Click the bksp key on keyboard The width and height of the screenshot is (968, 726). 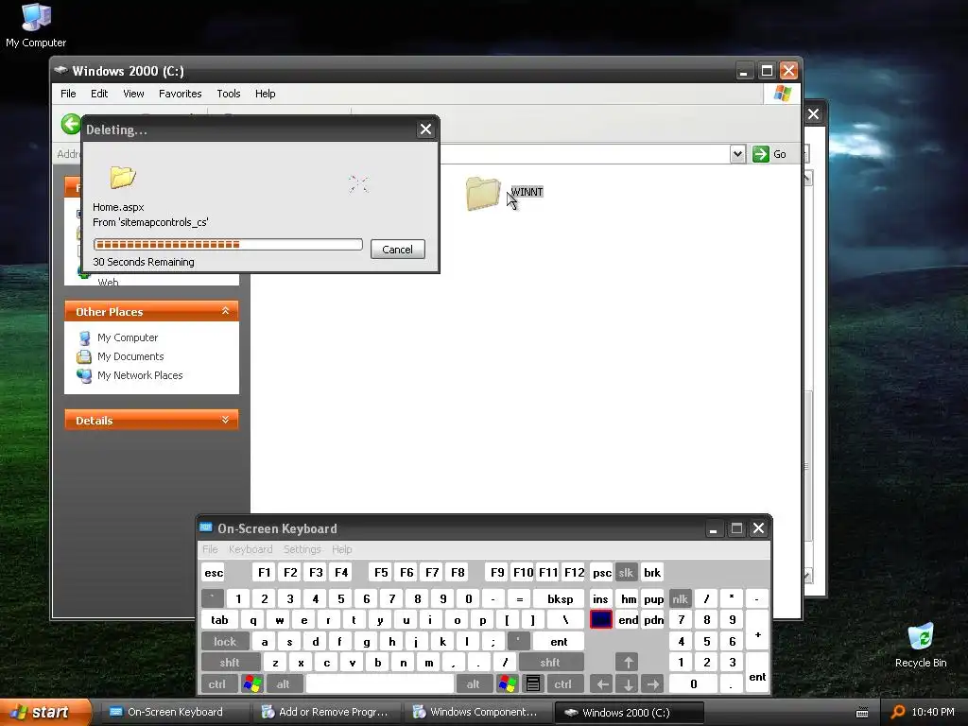coord(560,598)
